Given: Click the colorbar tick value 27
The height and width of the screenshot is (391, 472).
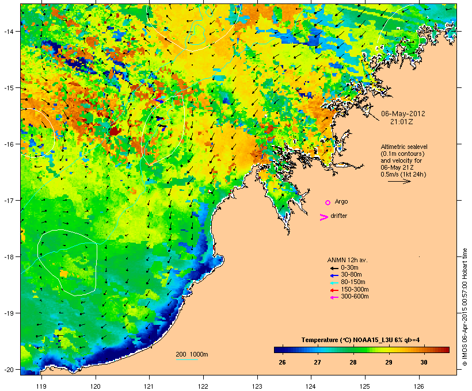Looking at the screenshot, I should click(x=317, y=362).
